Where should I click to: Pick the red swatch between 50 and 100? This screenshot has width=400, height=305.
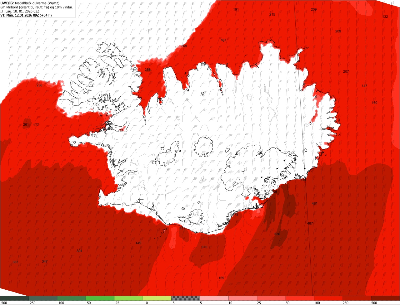(x=300, y=298)
